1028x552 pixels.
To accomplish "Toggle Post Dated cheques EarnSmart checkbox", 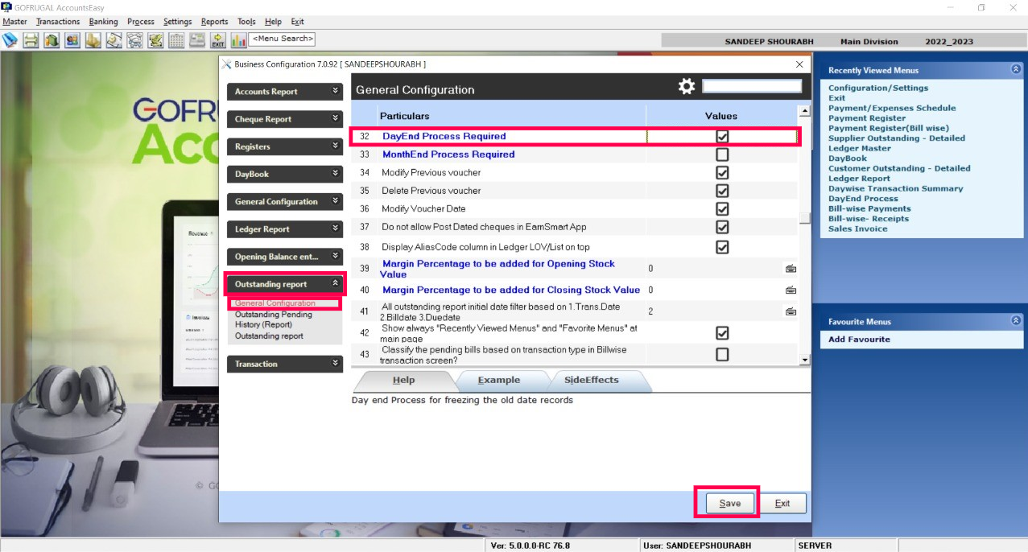I will tap(722, 228).
